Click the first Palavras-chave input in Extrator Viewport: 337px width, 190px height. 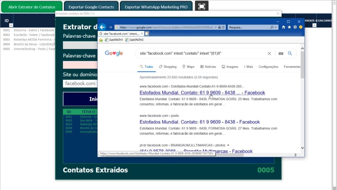[x=80, y=45]
